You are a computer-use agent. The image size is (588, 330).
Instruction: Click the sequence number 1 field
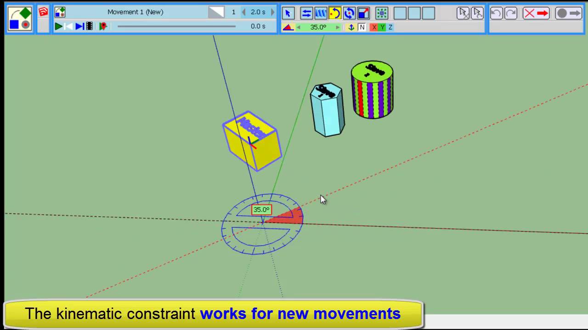pyautogui.click(x=233, y=12)
